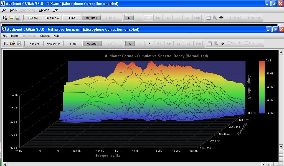Click the amplitude color scale legend bar

[x=262, y=87]
